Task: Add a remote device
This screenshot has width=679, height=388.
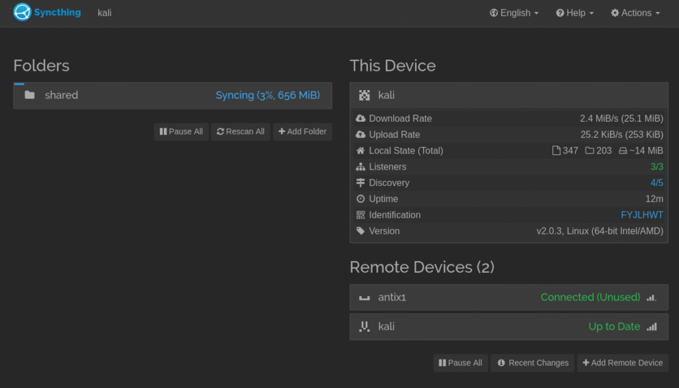Action: pyautogui.click(x=623, y=363)
